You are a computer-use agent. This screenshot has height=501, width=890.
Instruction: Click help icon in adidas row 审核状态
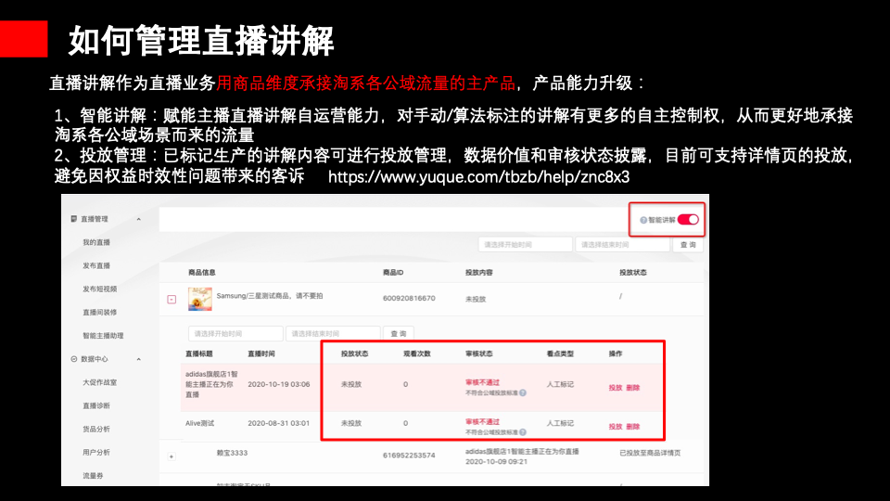(523, 392)
